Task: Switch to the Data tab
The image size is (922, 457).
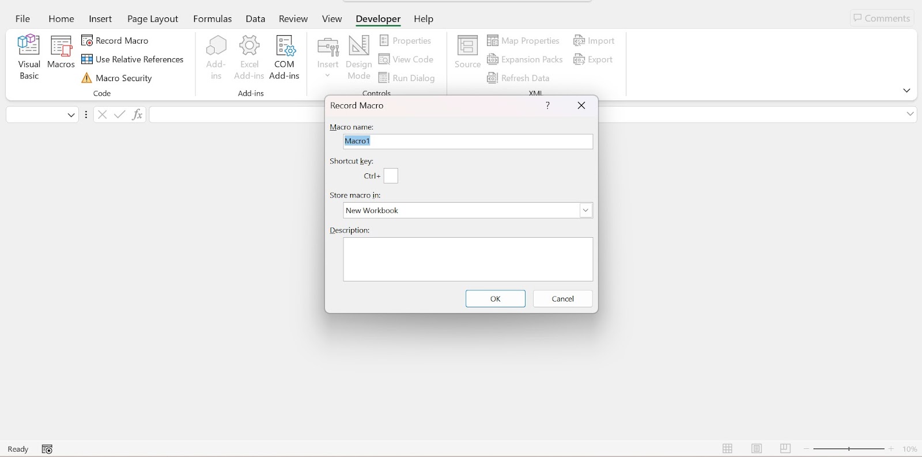Action: click(255, 18)
